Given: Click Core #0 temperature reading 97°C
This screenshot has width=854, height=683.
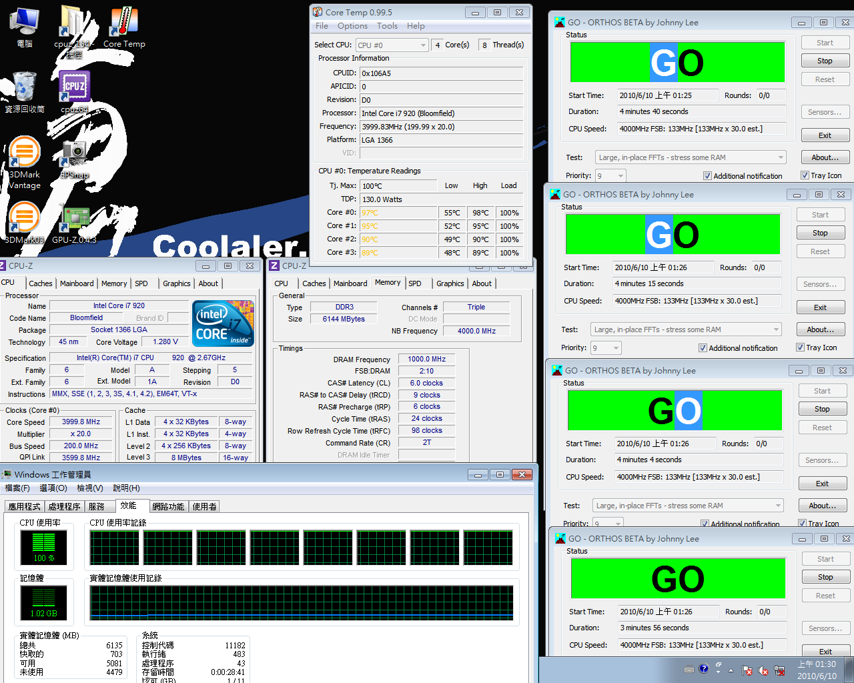Looking at the screenshot, I should tap(398, 213).
